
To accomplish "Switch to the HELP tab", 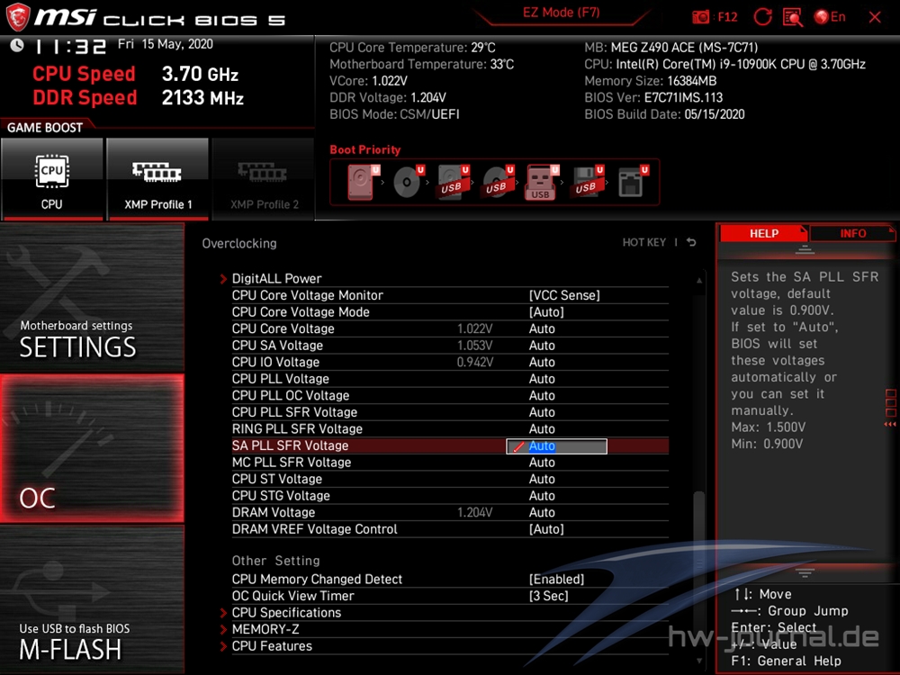I will [x=763, y=234].
